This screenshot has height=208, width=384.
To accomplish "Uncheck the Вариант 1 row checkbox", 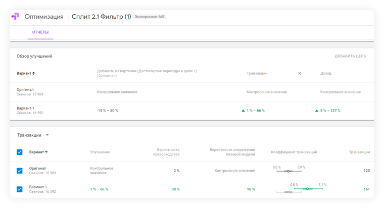I will (x=20, y=189).
